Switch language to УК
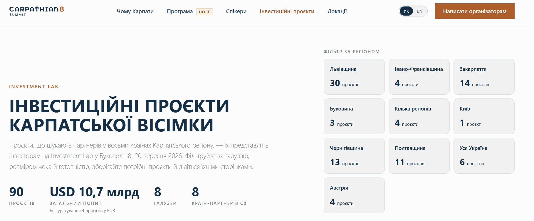The height and width of the screenshot is (221, 534). [406, 11]
